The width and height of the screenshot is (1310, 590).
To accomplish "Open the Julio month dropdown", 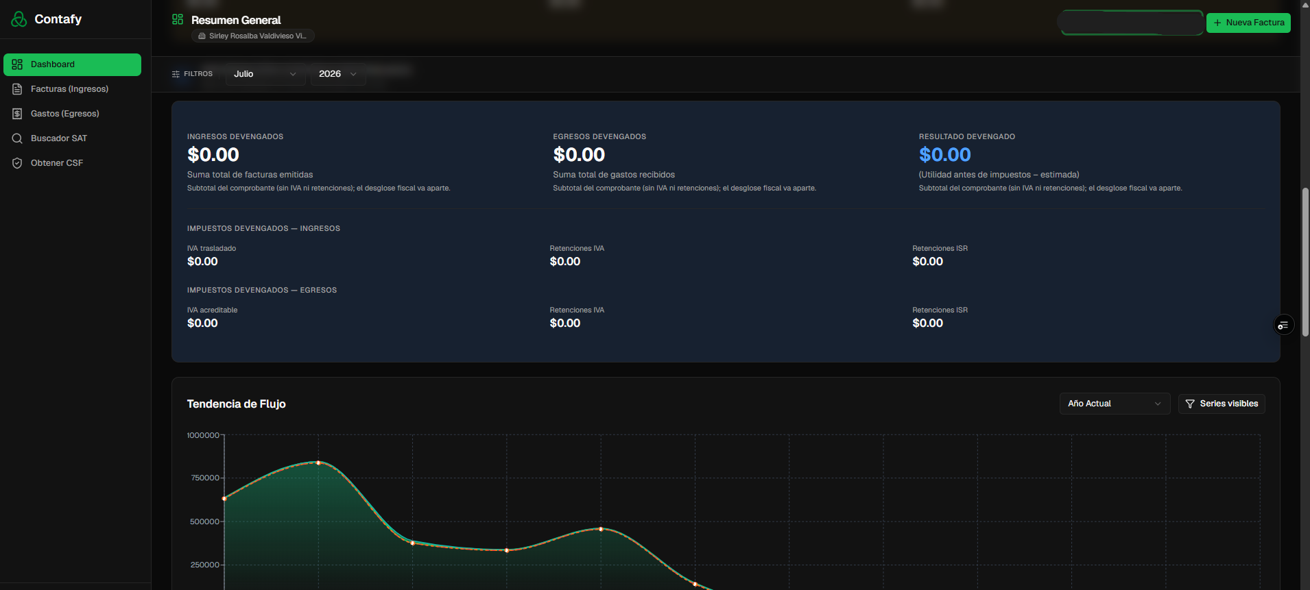I will point(265,74).
